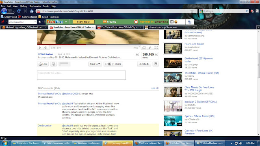Screen dimensions: 260x146
Task: Mute video using the speaker icon
Action: coord(45,48)
